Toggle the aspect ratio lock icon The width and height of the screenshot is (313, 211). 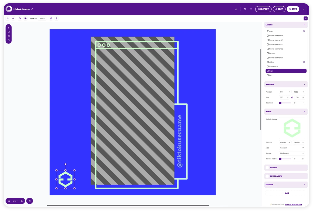pos(292,97)
